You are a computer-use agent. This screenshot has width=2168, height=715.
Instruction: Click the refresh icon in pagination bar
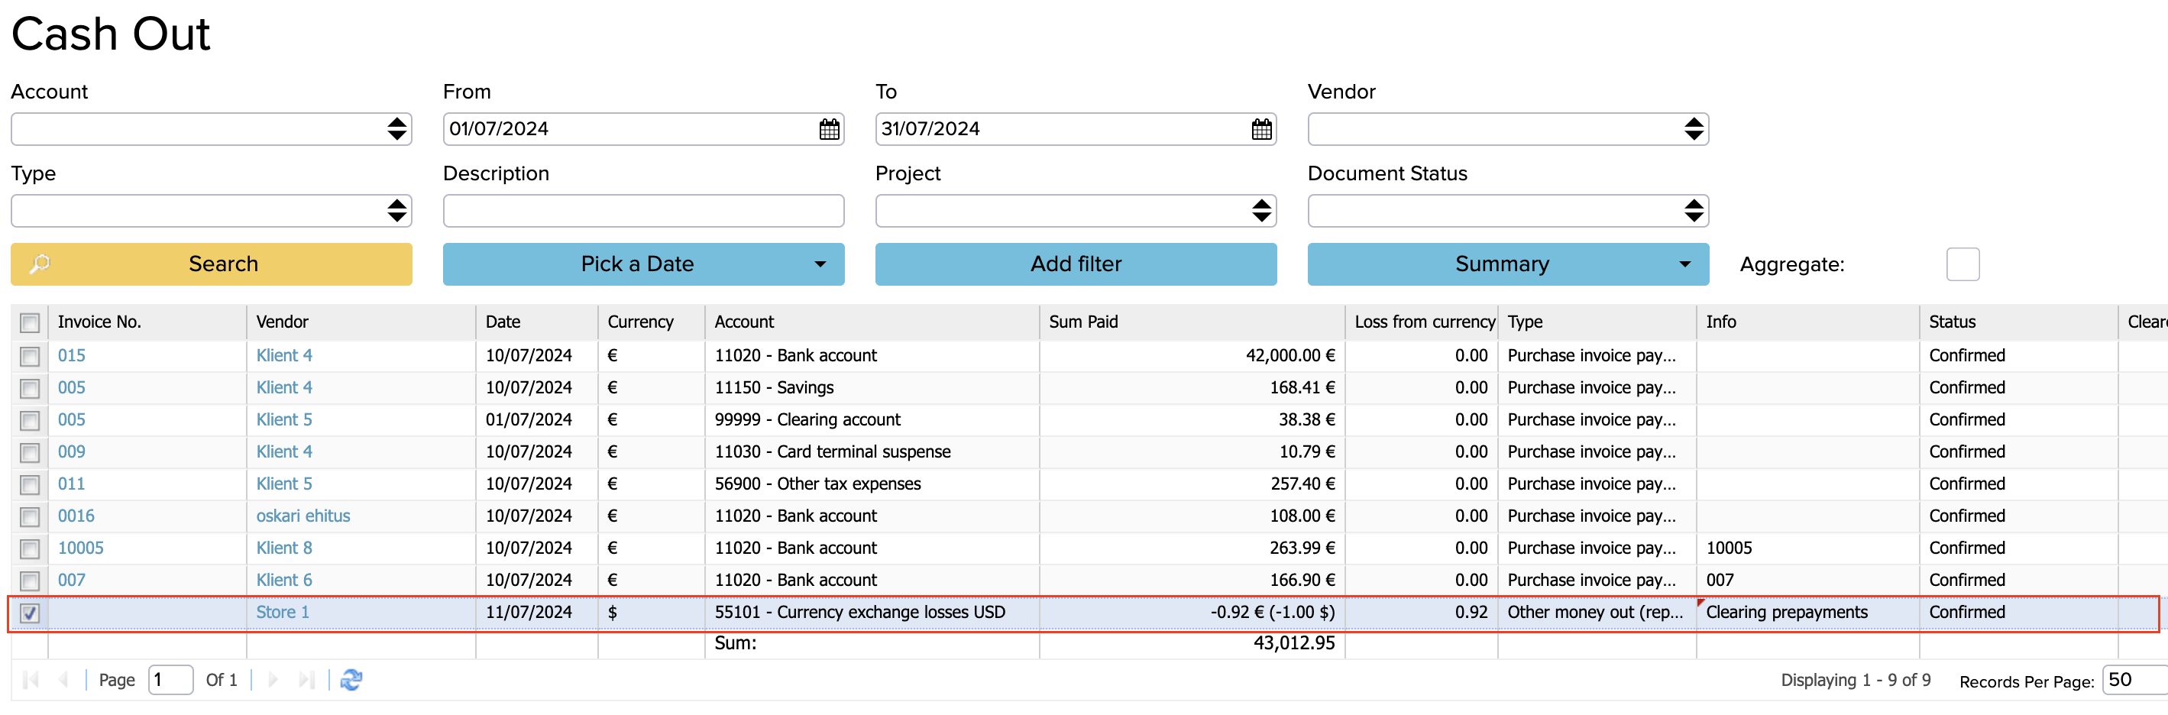351,680
